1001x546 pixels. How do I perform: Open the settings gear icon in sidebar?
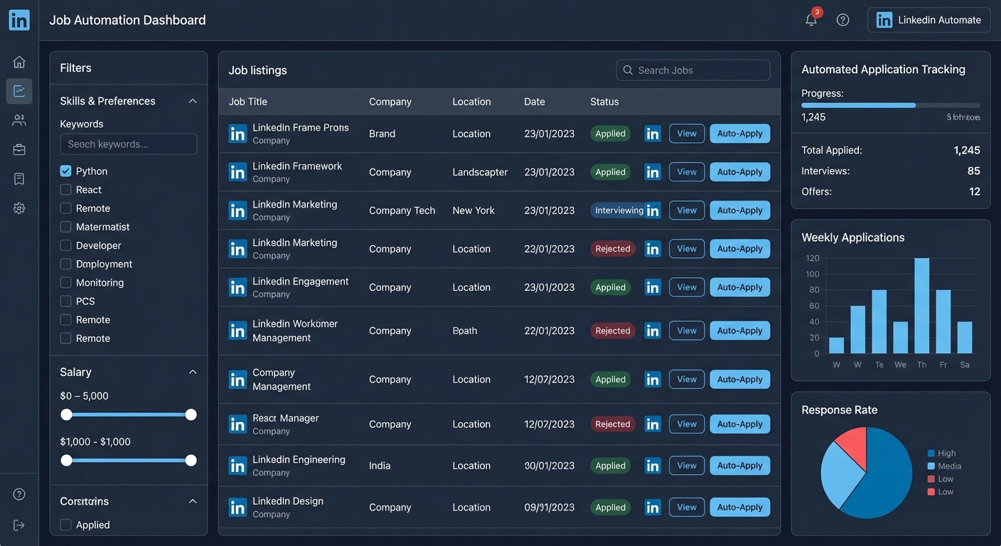tap(19, 208)
